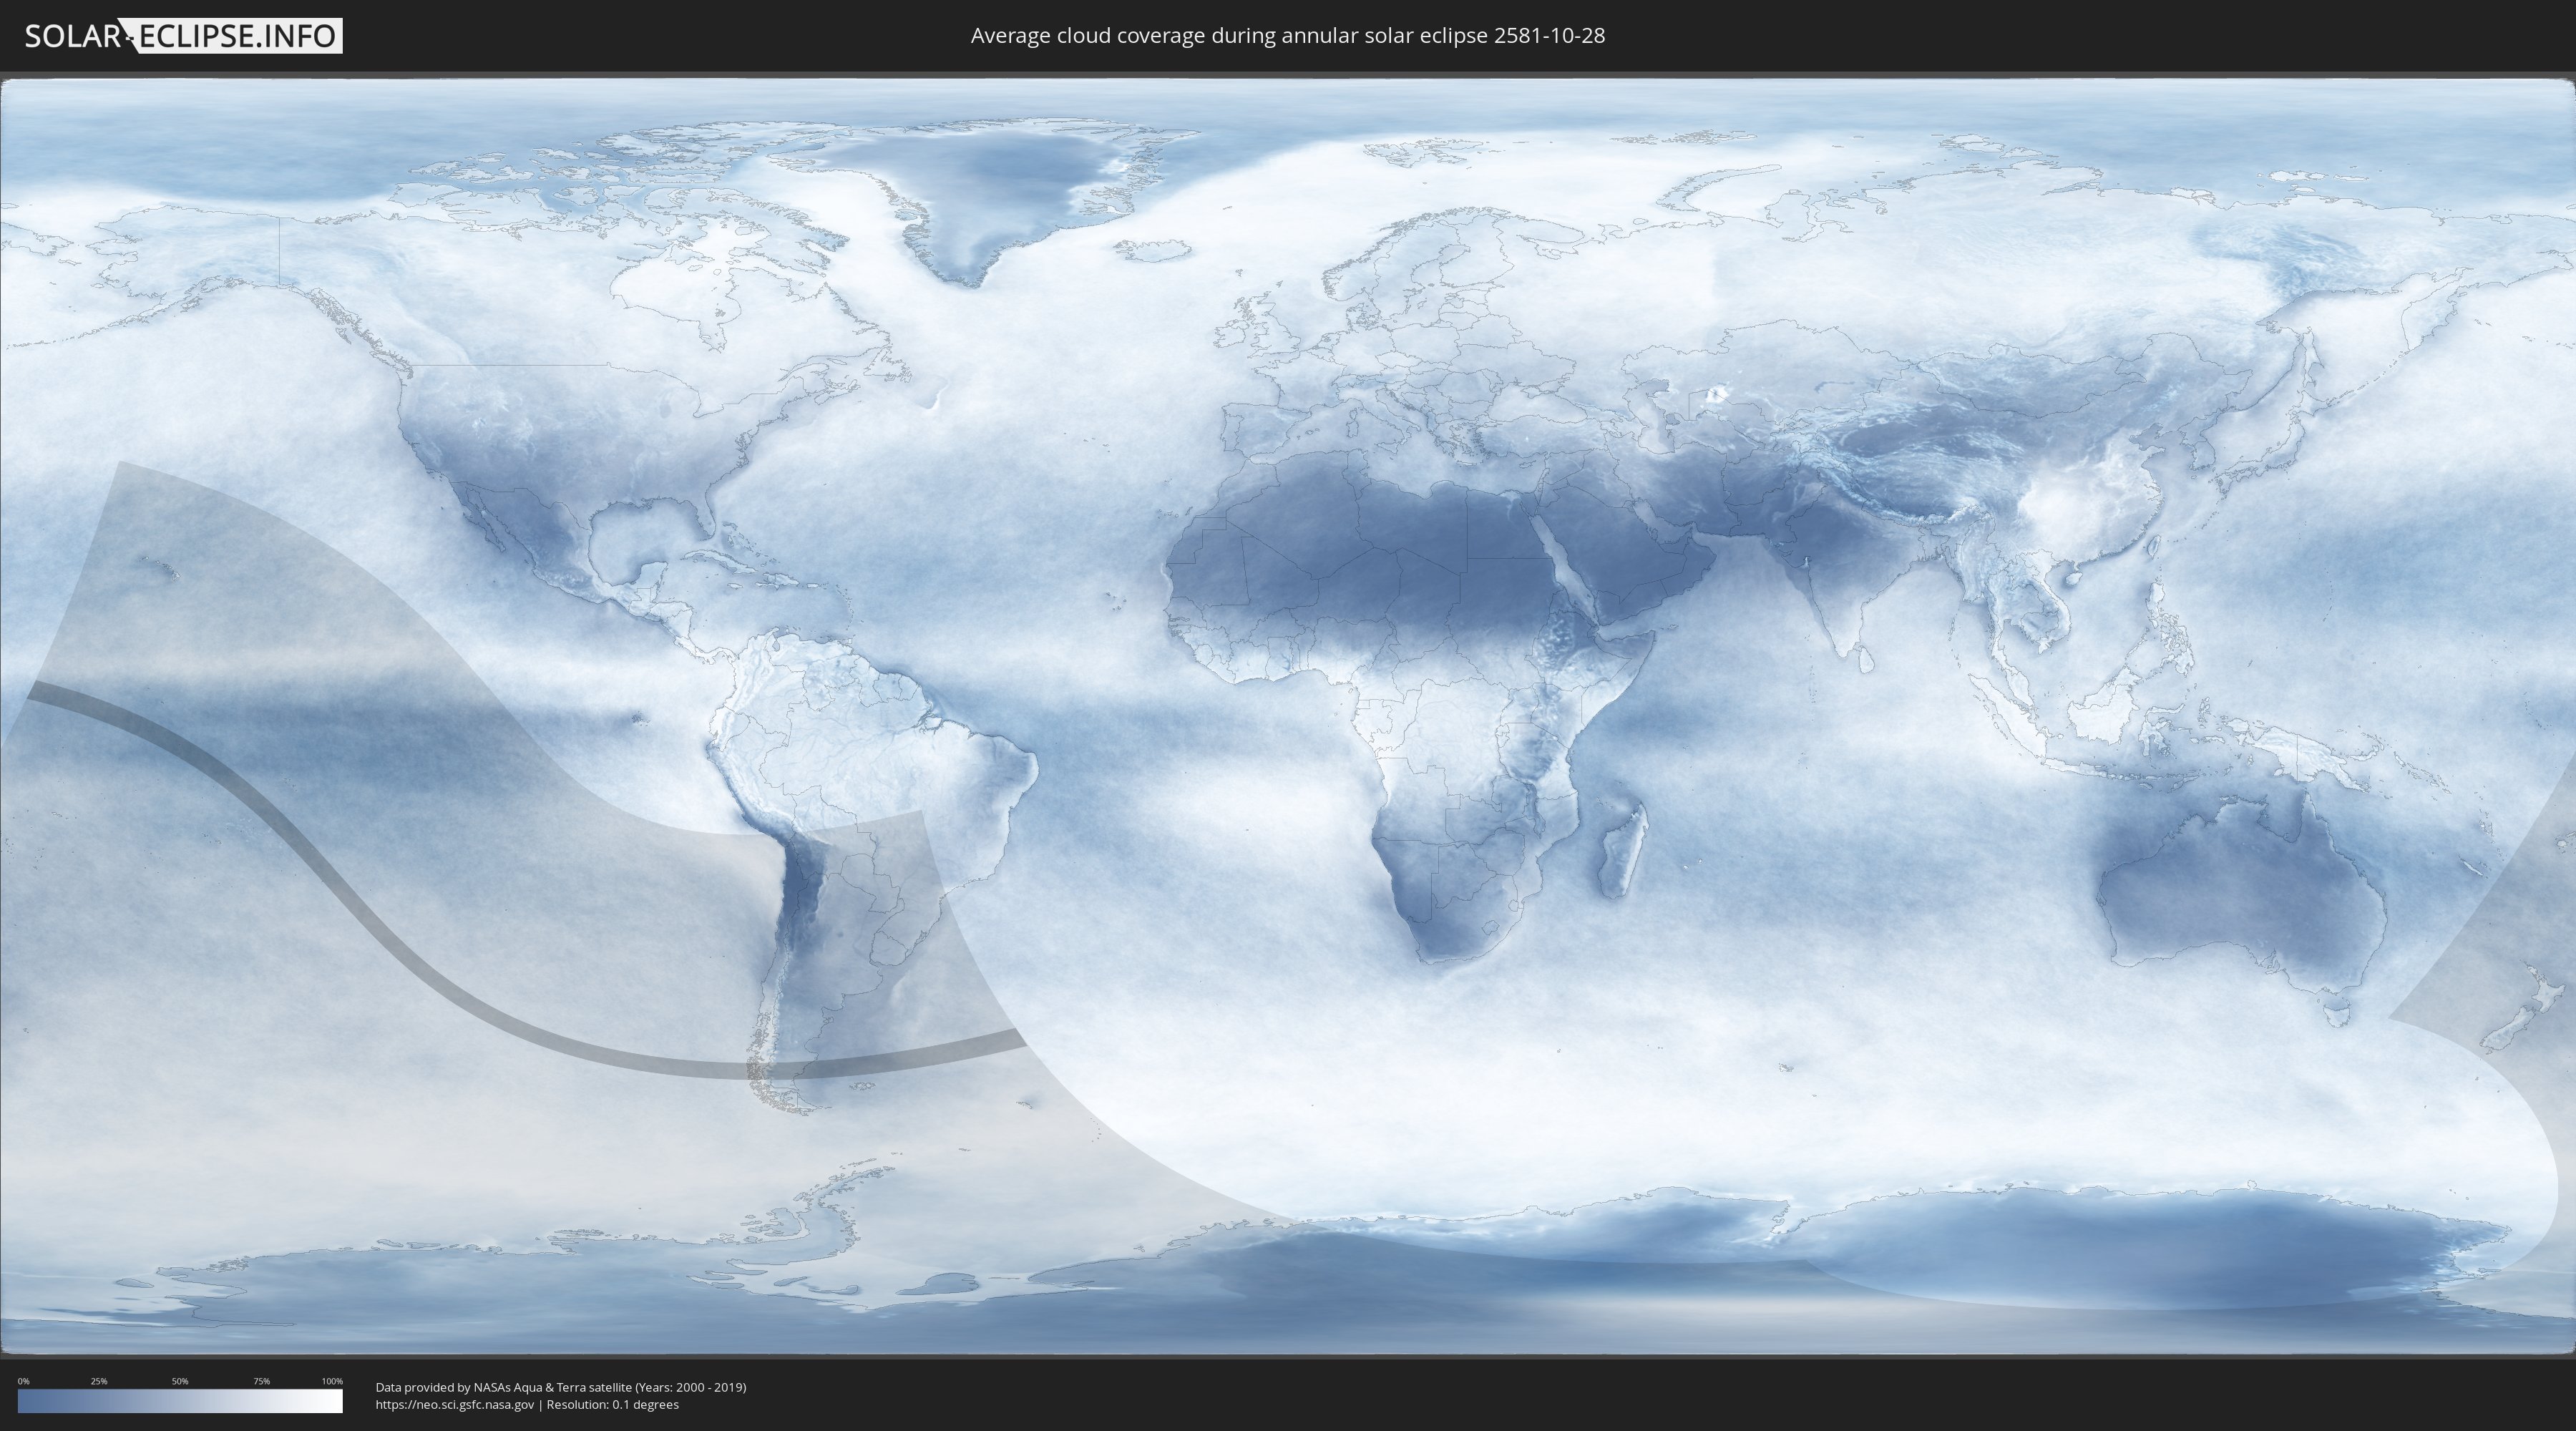
Task: Click the average cloud coverage title text
Action: click(x=1287, y=36)
